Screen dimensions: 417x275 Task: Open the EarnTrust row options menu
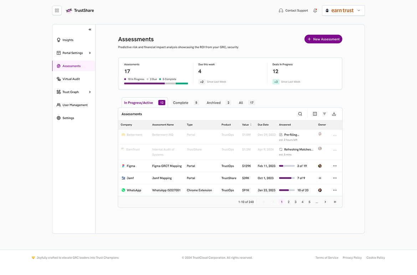tap(335, 150)
